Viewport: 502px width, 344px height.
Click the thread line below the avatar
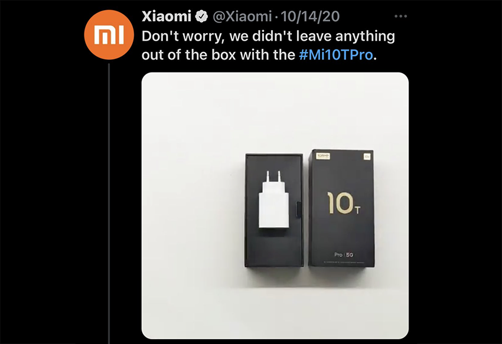point(109,204)
